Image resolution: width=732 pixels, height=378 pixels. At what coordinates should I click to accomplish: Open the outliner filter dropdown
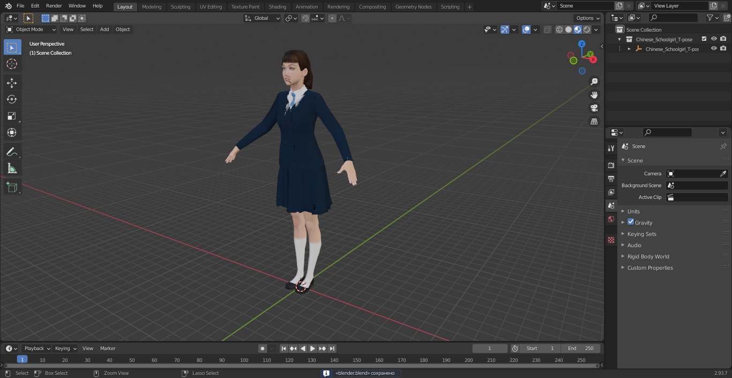[712, 18]
